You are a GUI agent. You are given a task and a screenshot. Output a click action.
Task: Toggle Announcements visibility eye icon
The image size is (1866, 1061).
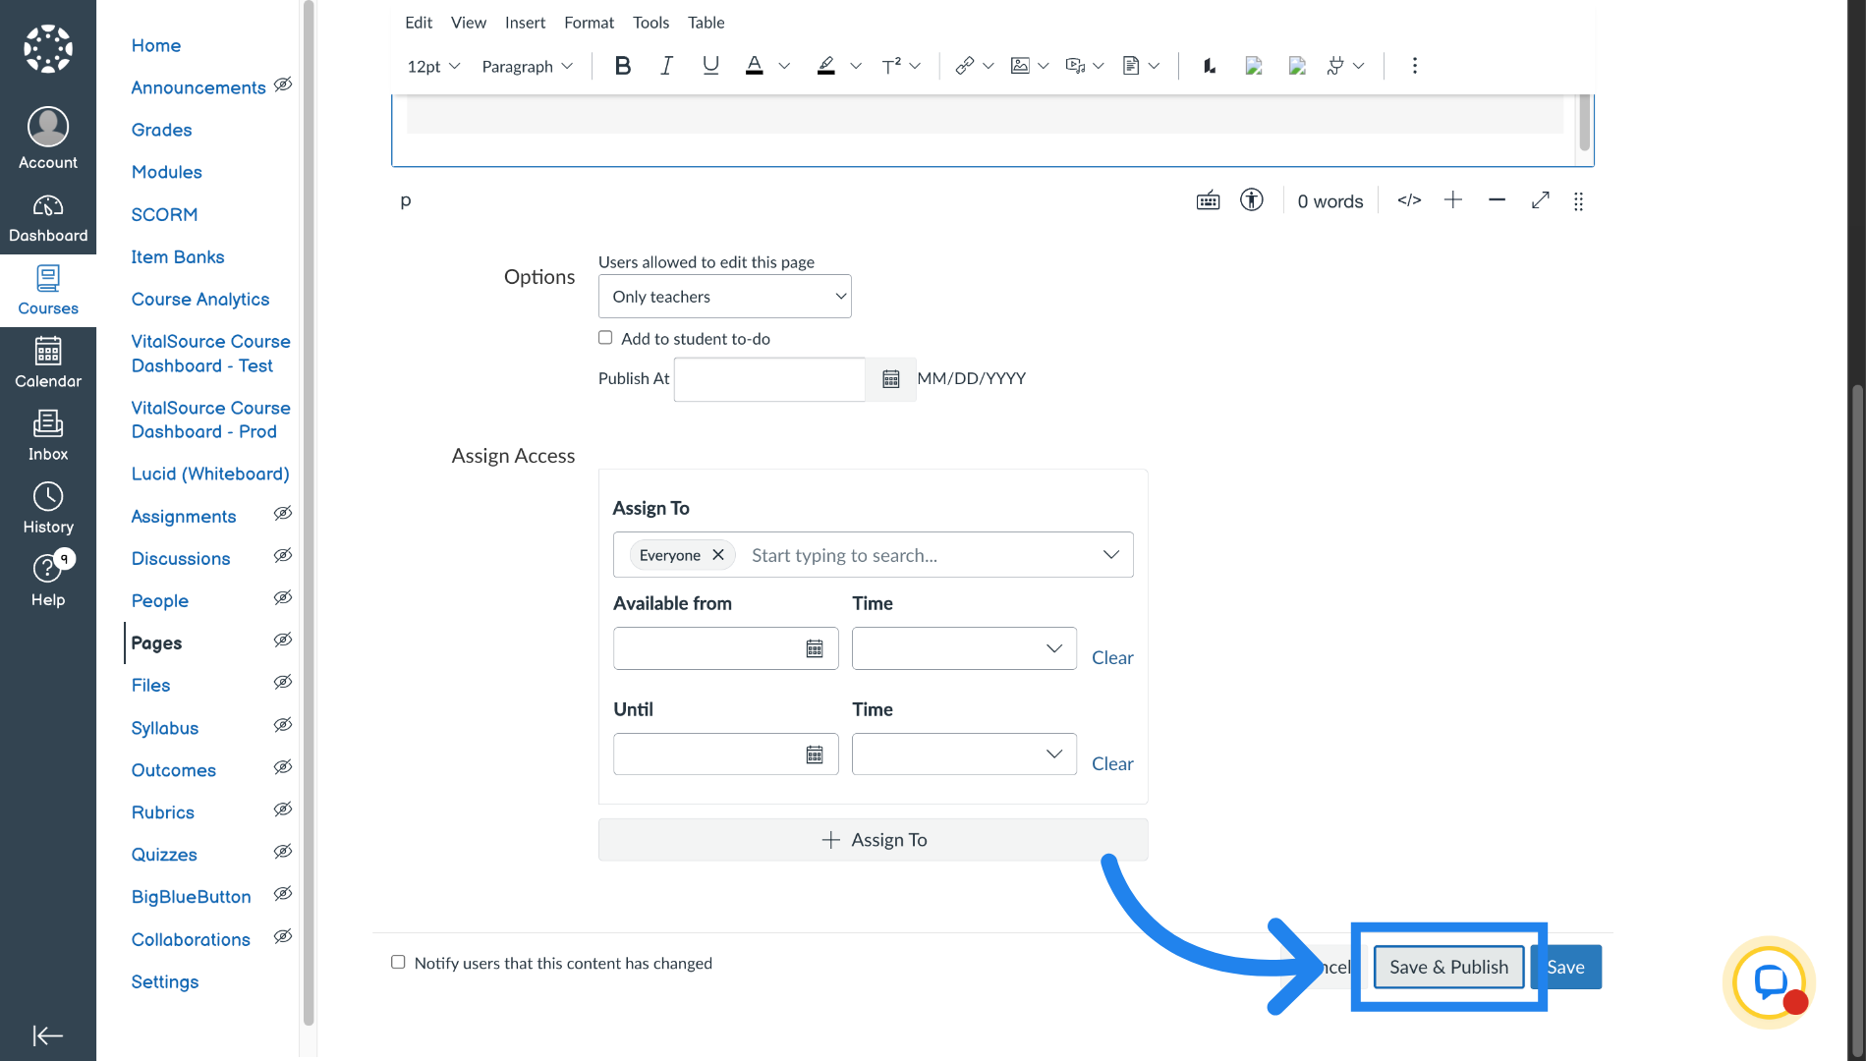tap(283, 84)
